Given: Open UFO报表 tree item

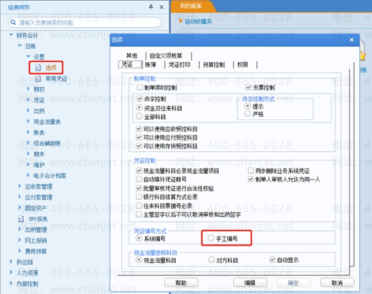Looking at the screenshot, I should coord(38,219).
